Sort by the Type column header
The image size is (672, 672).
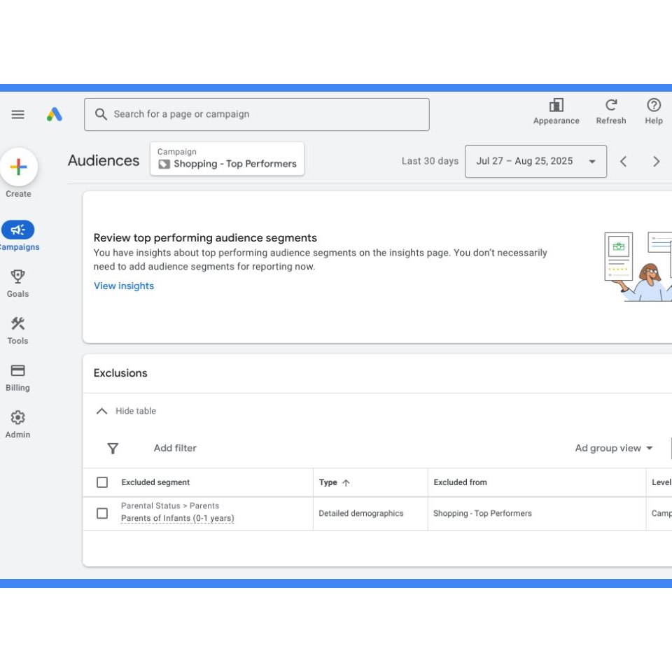[328, 482]
